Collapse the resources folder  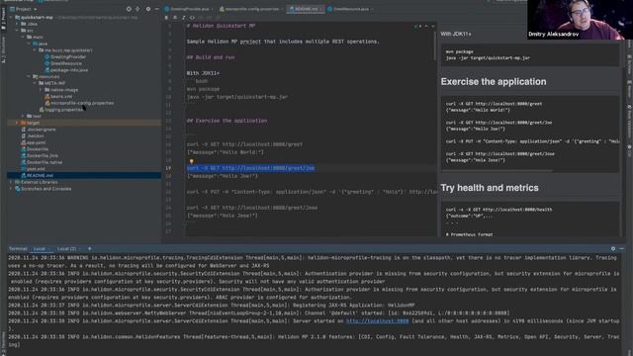point(29,76)
